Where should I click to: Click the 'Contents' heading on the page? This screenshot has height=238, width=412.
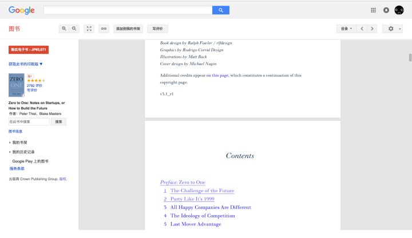point(240,156)
